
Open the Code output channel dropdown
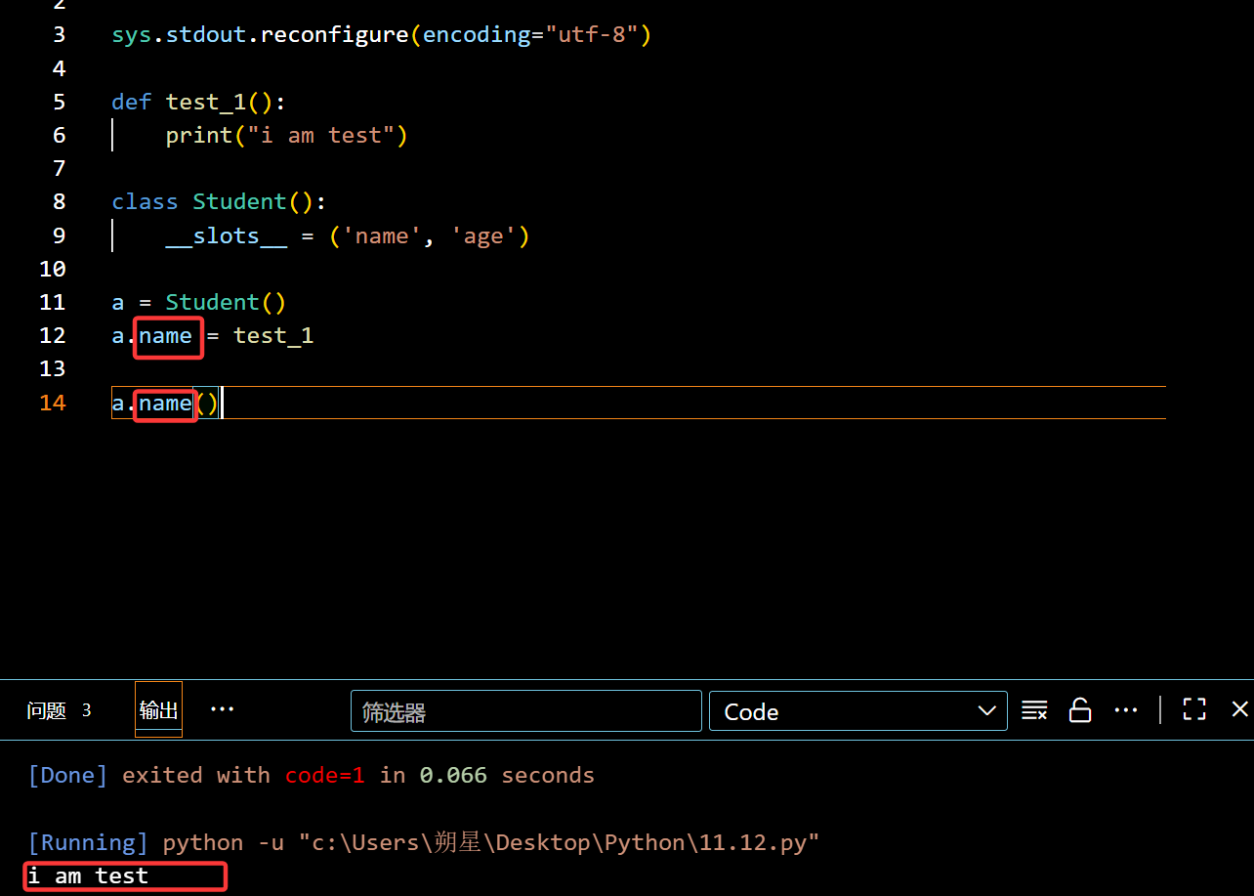[857, 711]
